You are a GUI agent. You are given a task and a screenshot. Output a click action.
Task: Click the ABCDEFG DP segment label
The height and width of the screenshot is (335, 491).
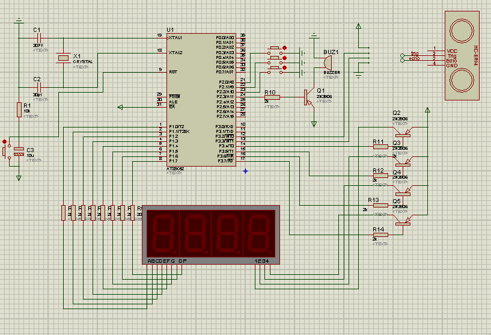[167, 261]
